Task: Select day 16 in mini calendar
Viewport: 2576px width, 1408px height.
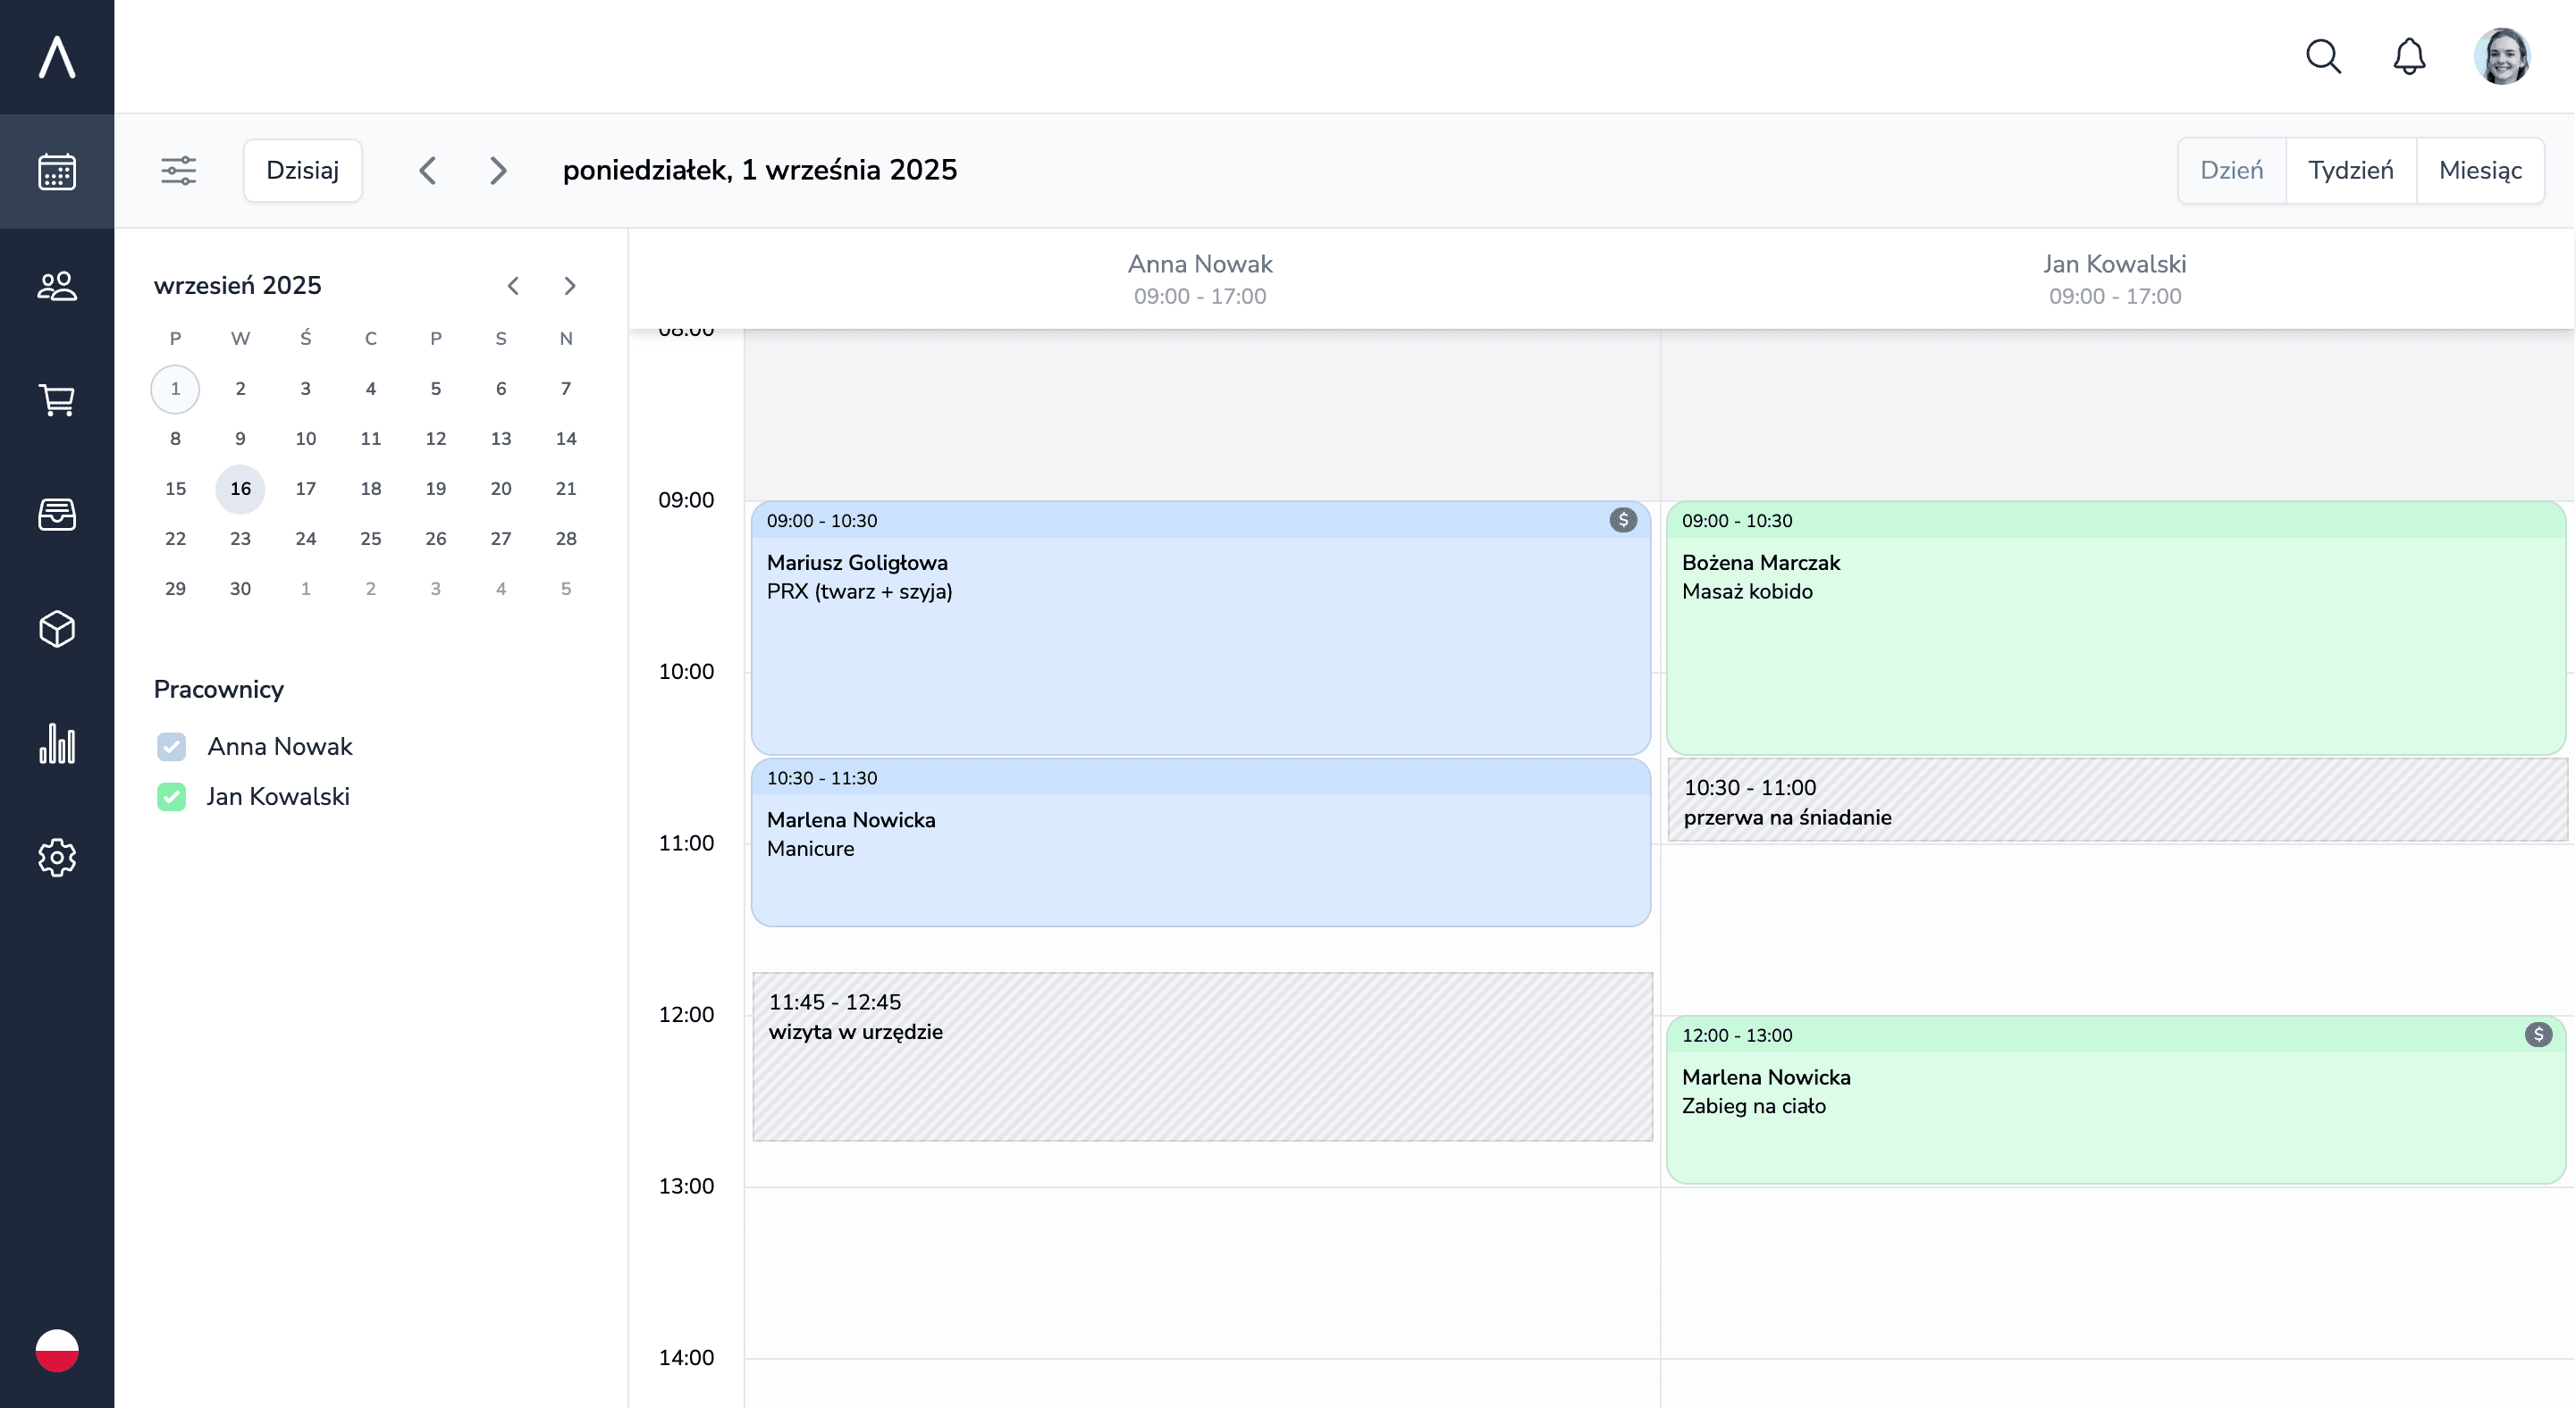Action: pyautogui.click(x=240, y=489)
